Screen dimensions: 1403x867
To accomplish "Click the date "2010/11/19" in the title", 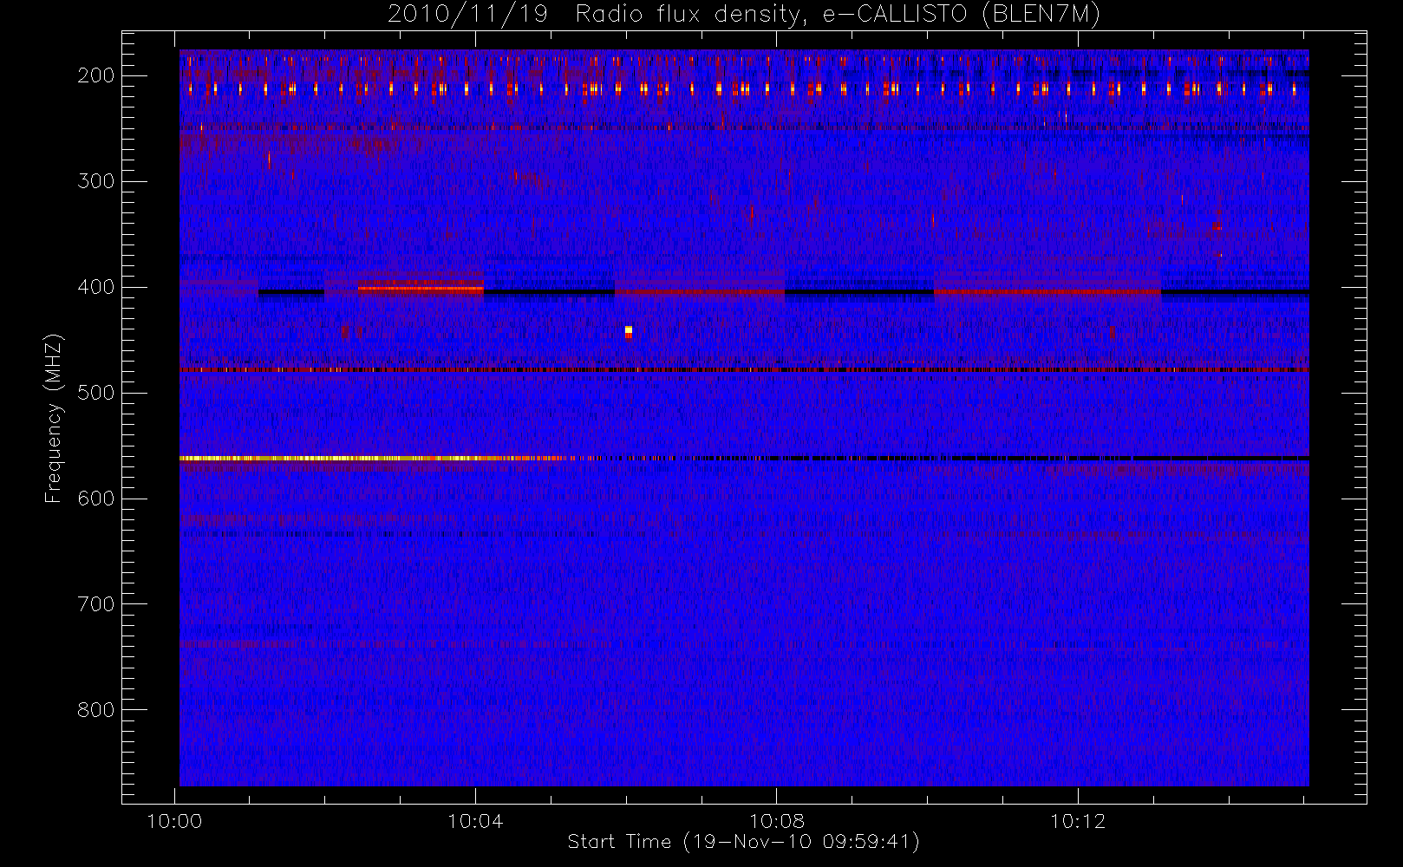I will [467, 15].
